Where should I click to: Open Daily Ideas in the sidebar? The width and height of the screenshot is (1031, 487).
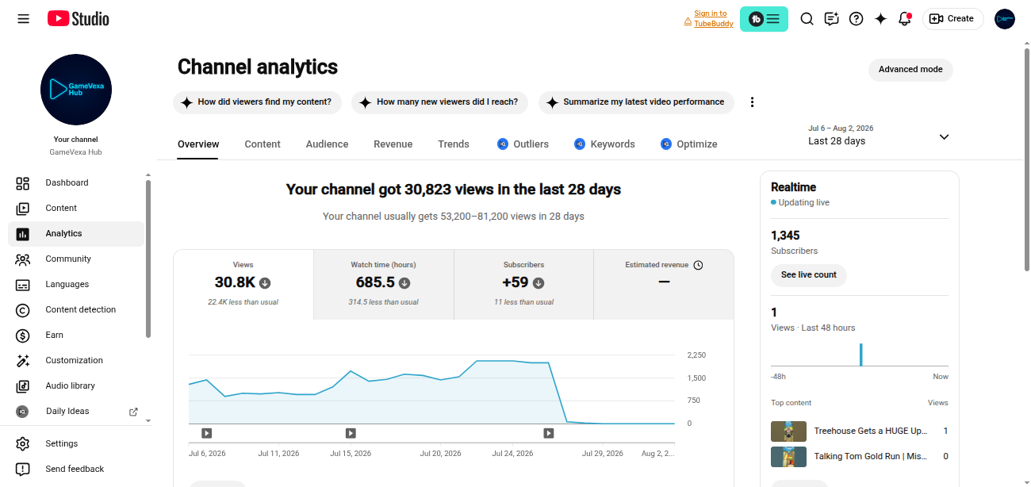point(76,411)
